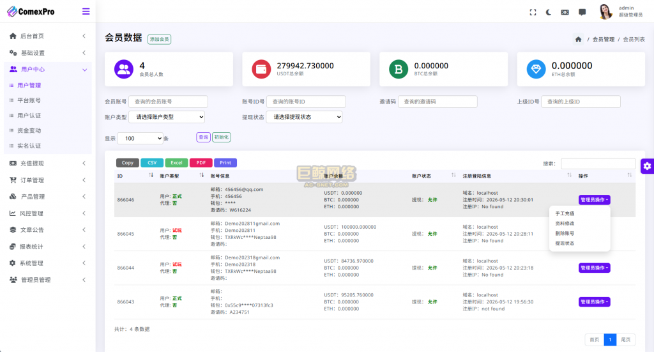Open the 显示 100 rows dropdown

[x=140, y=139]
